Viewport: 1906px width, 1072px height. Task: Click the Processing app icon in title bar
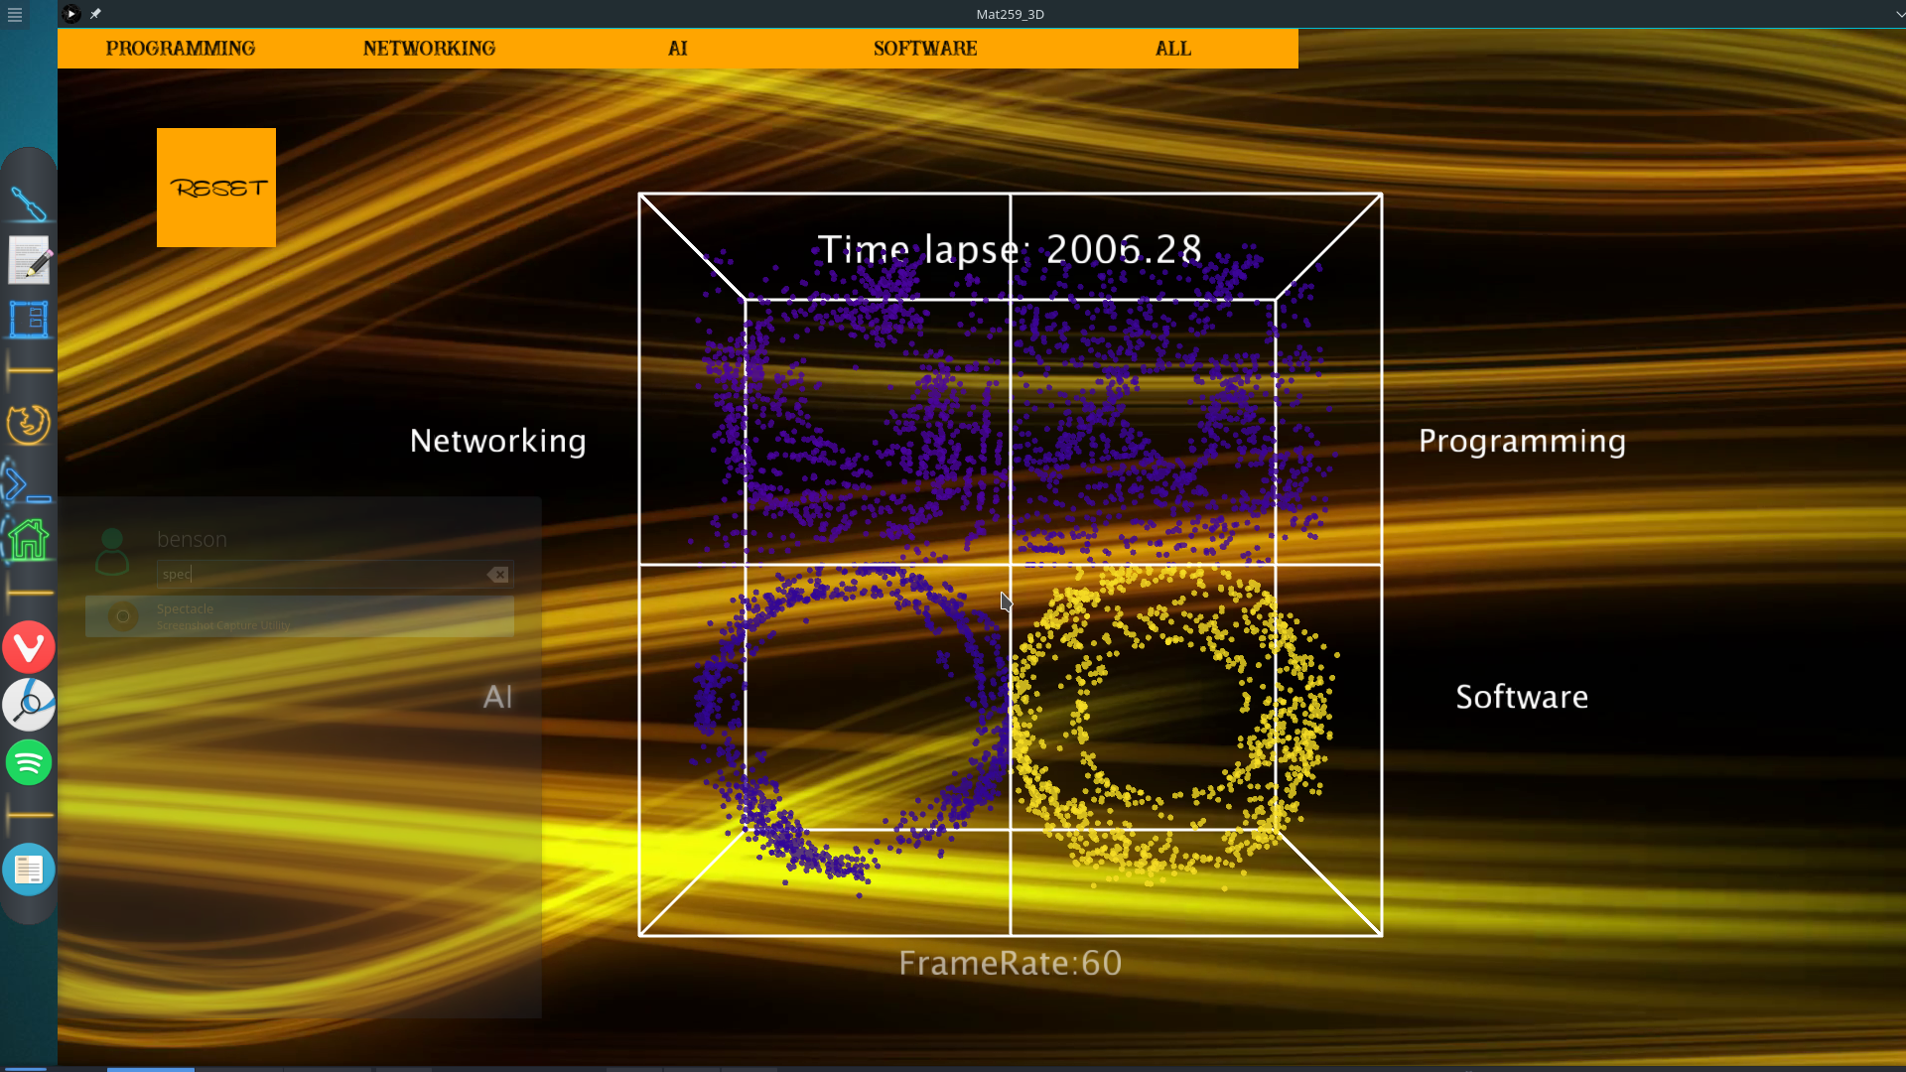pos(70,14)
